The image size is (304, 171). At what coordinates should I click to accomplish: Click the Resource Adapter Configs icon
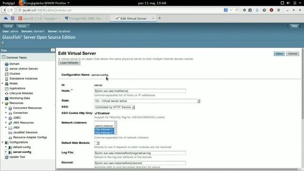(10, 137)
